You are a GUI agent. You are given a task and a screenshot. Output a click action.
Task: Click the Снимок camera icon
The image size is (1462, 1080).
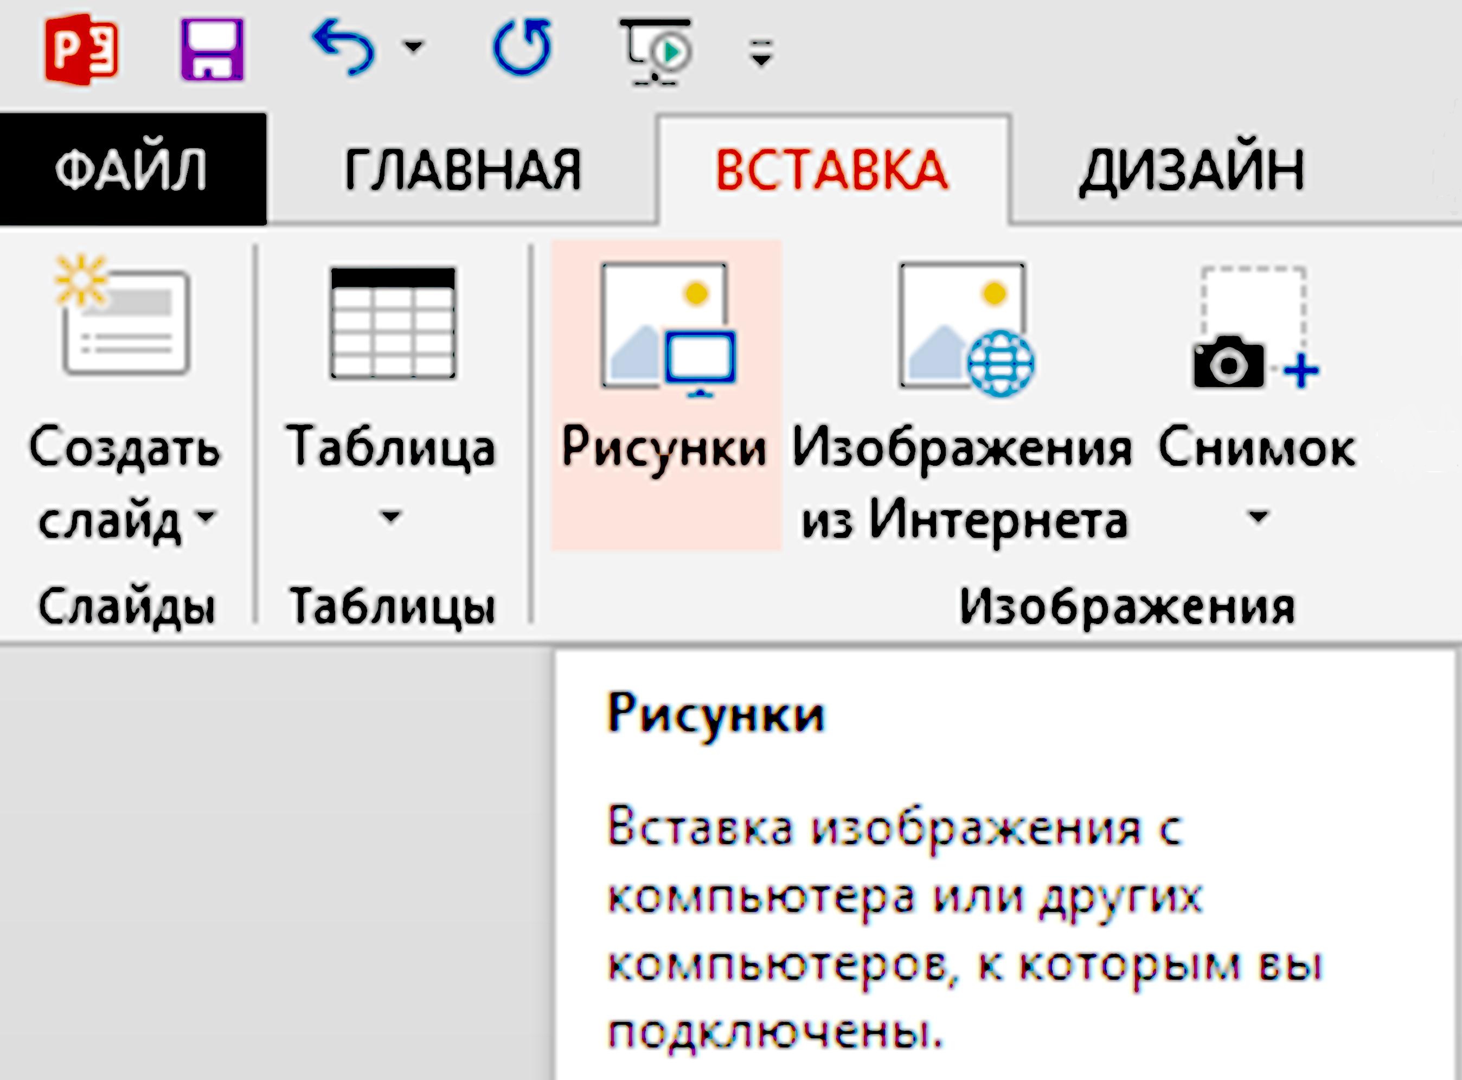1255,328
